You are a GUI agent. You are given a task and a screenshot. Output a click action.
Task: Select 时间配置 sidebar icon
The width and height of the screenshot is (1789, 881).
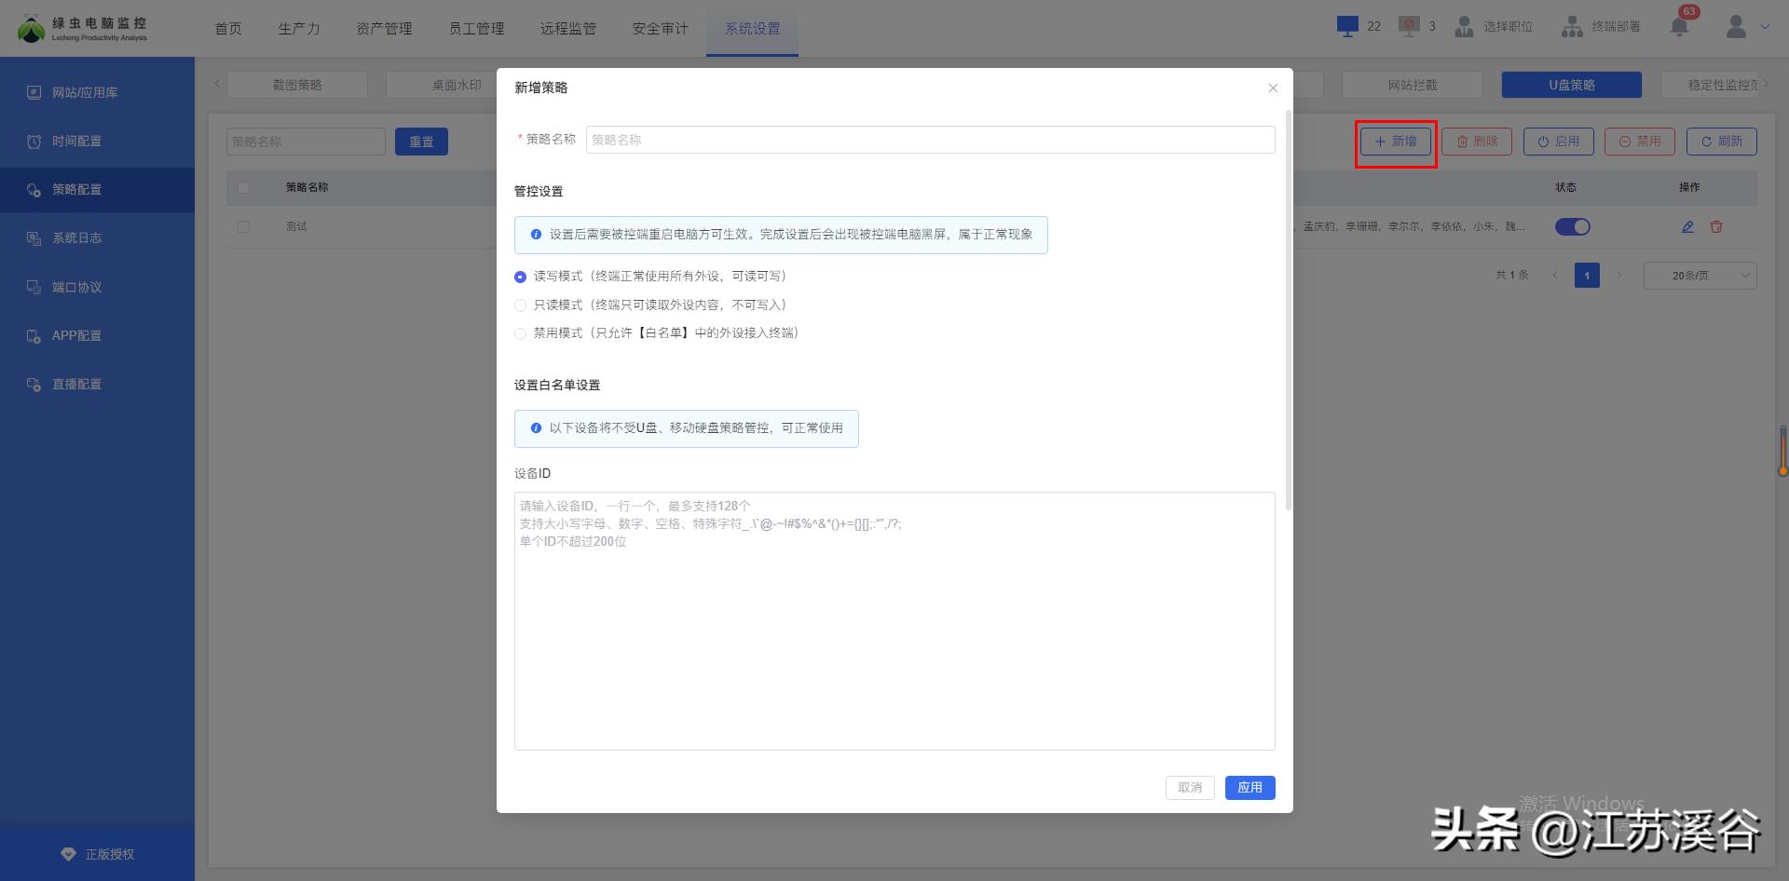click(x=79, y=142)
